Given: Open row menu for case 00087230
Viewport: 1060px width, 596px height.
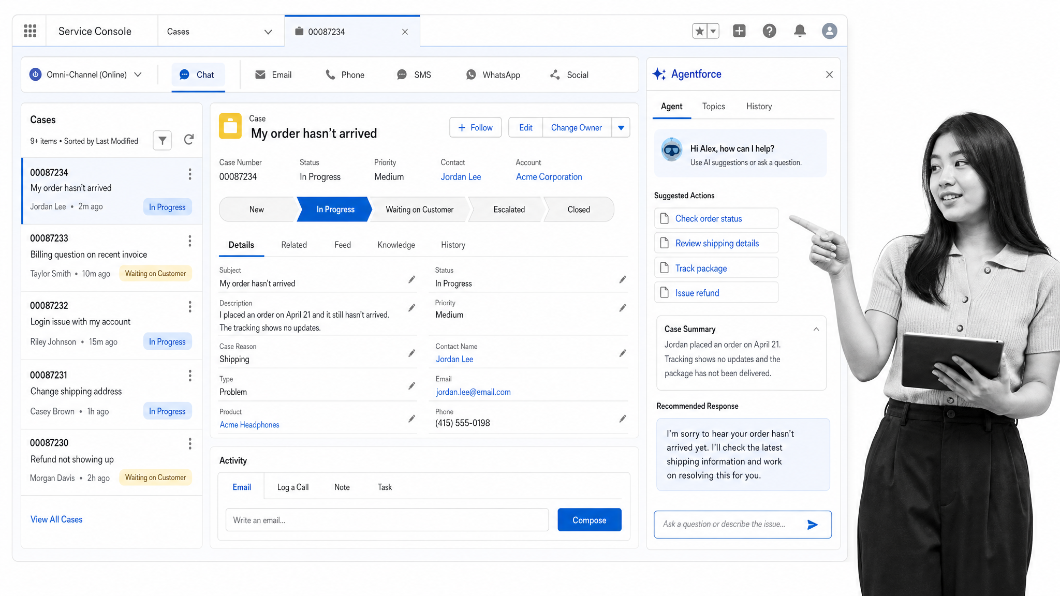Looking at the screenshot, I should pyautogui.click(x=190, y=443).
